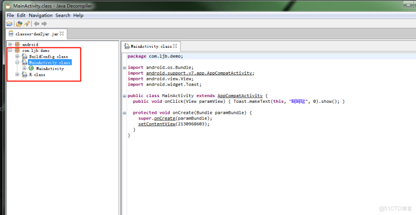Expand the BuildConfig.class node

click(x=17, y=57)
